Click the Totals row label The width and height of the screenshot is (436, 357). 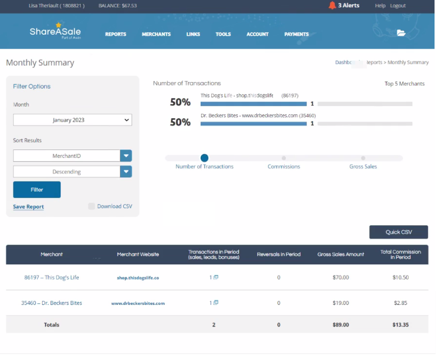52,325
